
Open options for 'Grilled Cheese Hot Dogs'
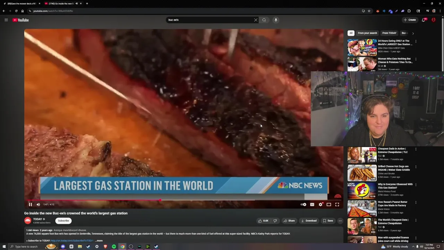416,167
